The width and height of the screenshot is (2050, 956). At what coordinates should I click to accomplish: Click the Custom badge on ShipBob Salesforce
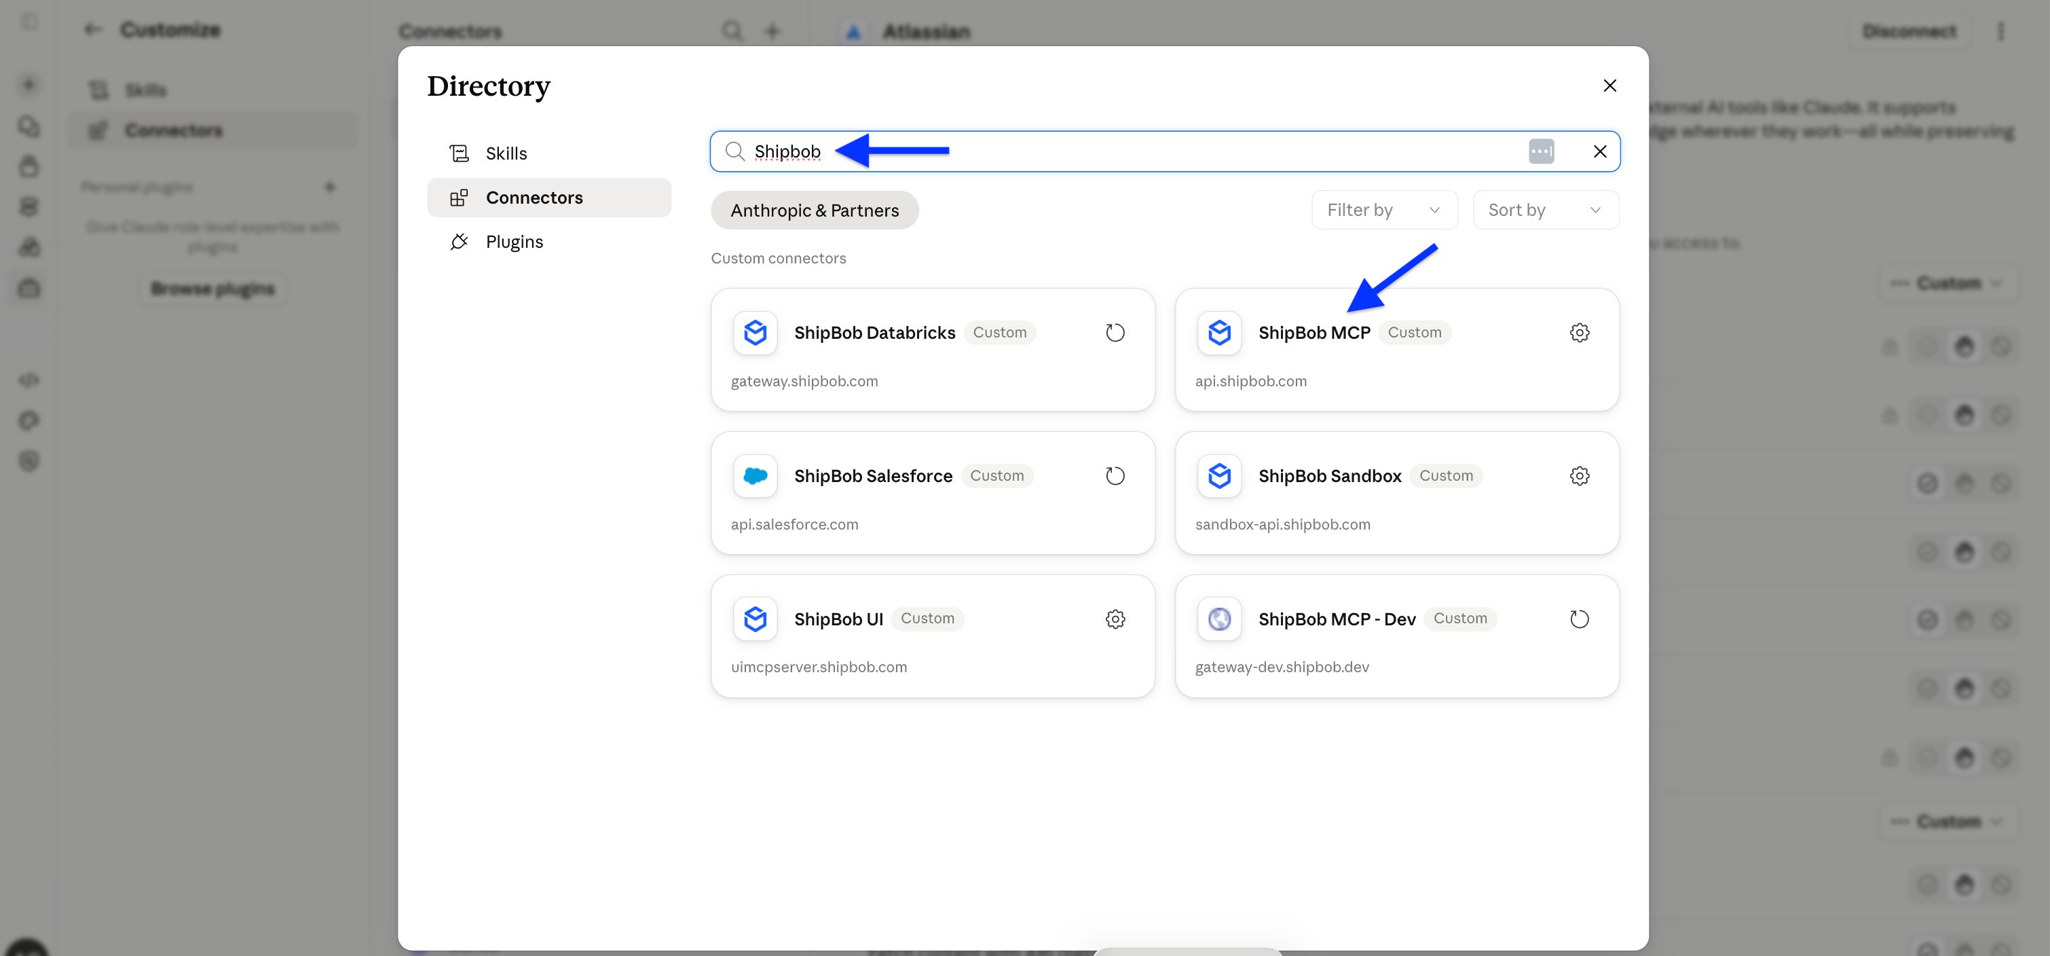[996, 476]
